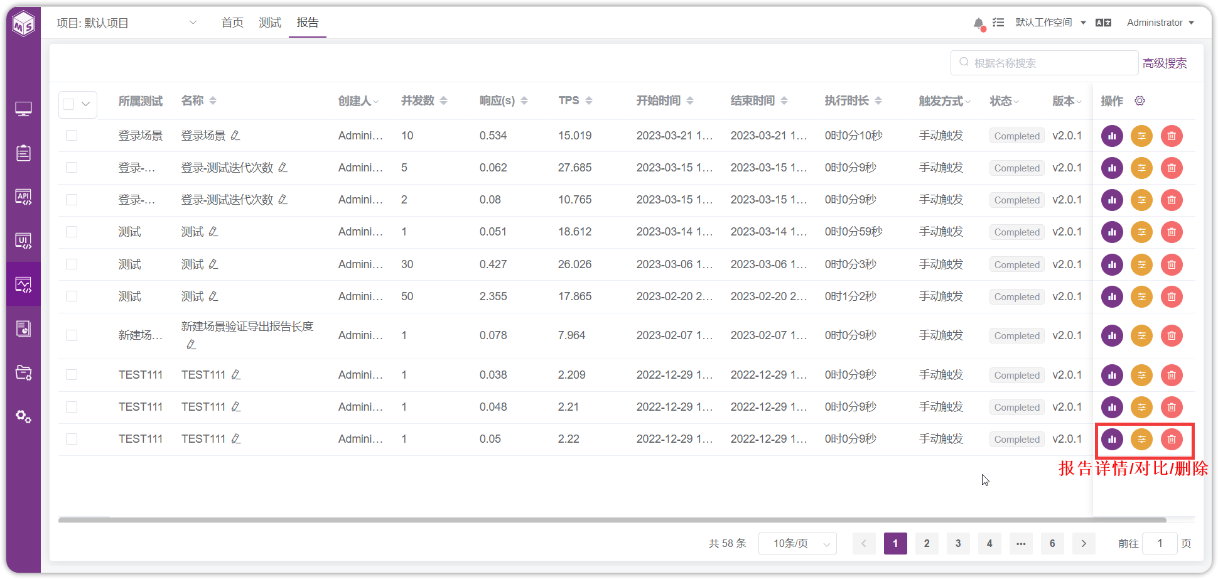
Task: Toggle the select-all header checkbox
Action: click(68, 104)
